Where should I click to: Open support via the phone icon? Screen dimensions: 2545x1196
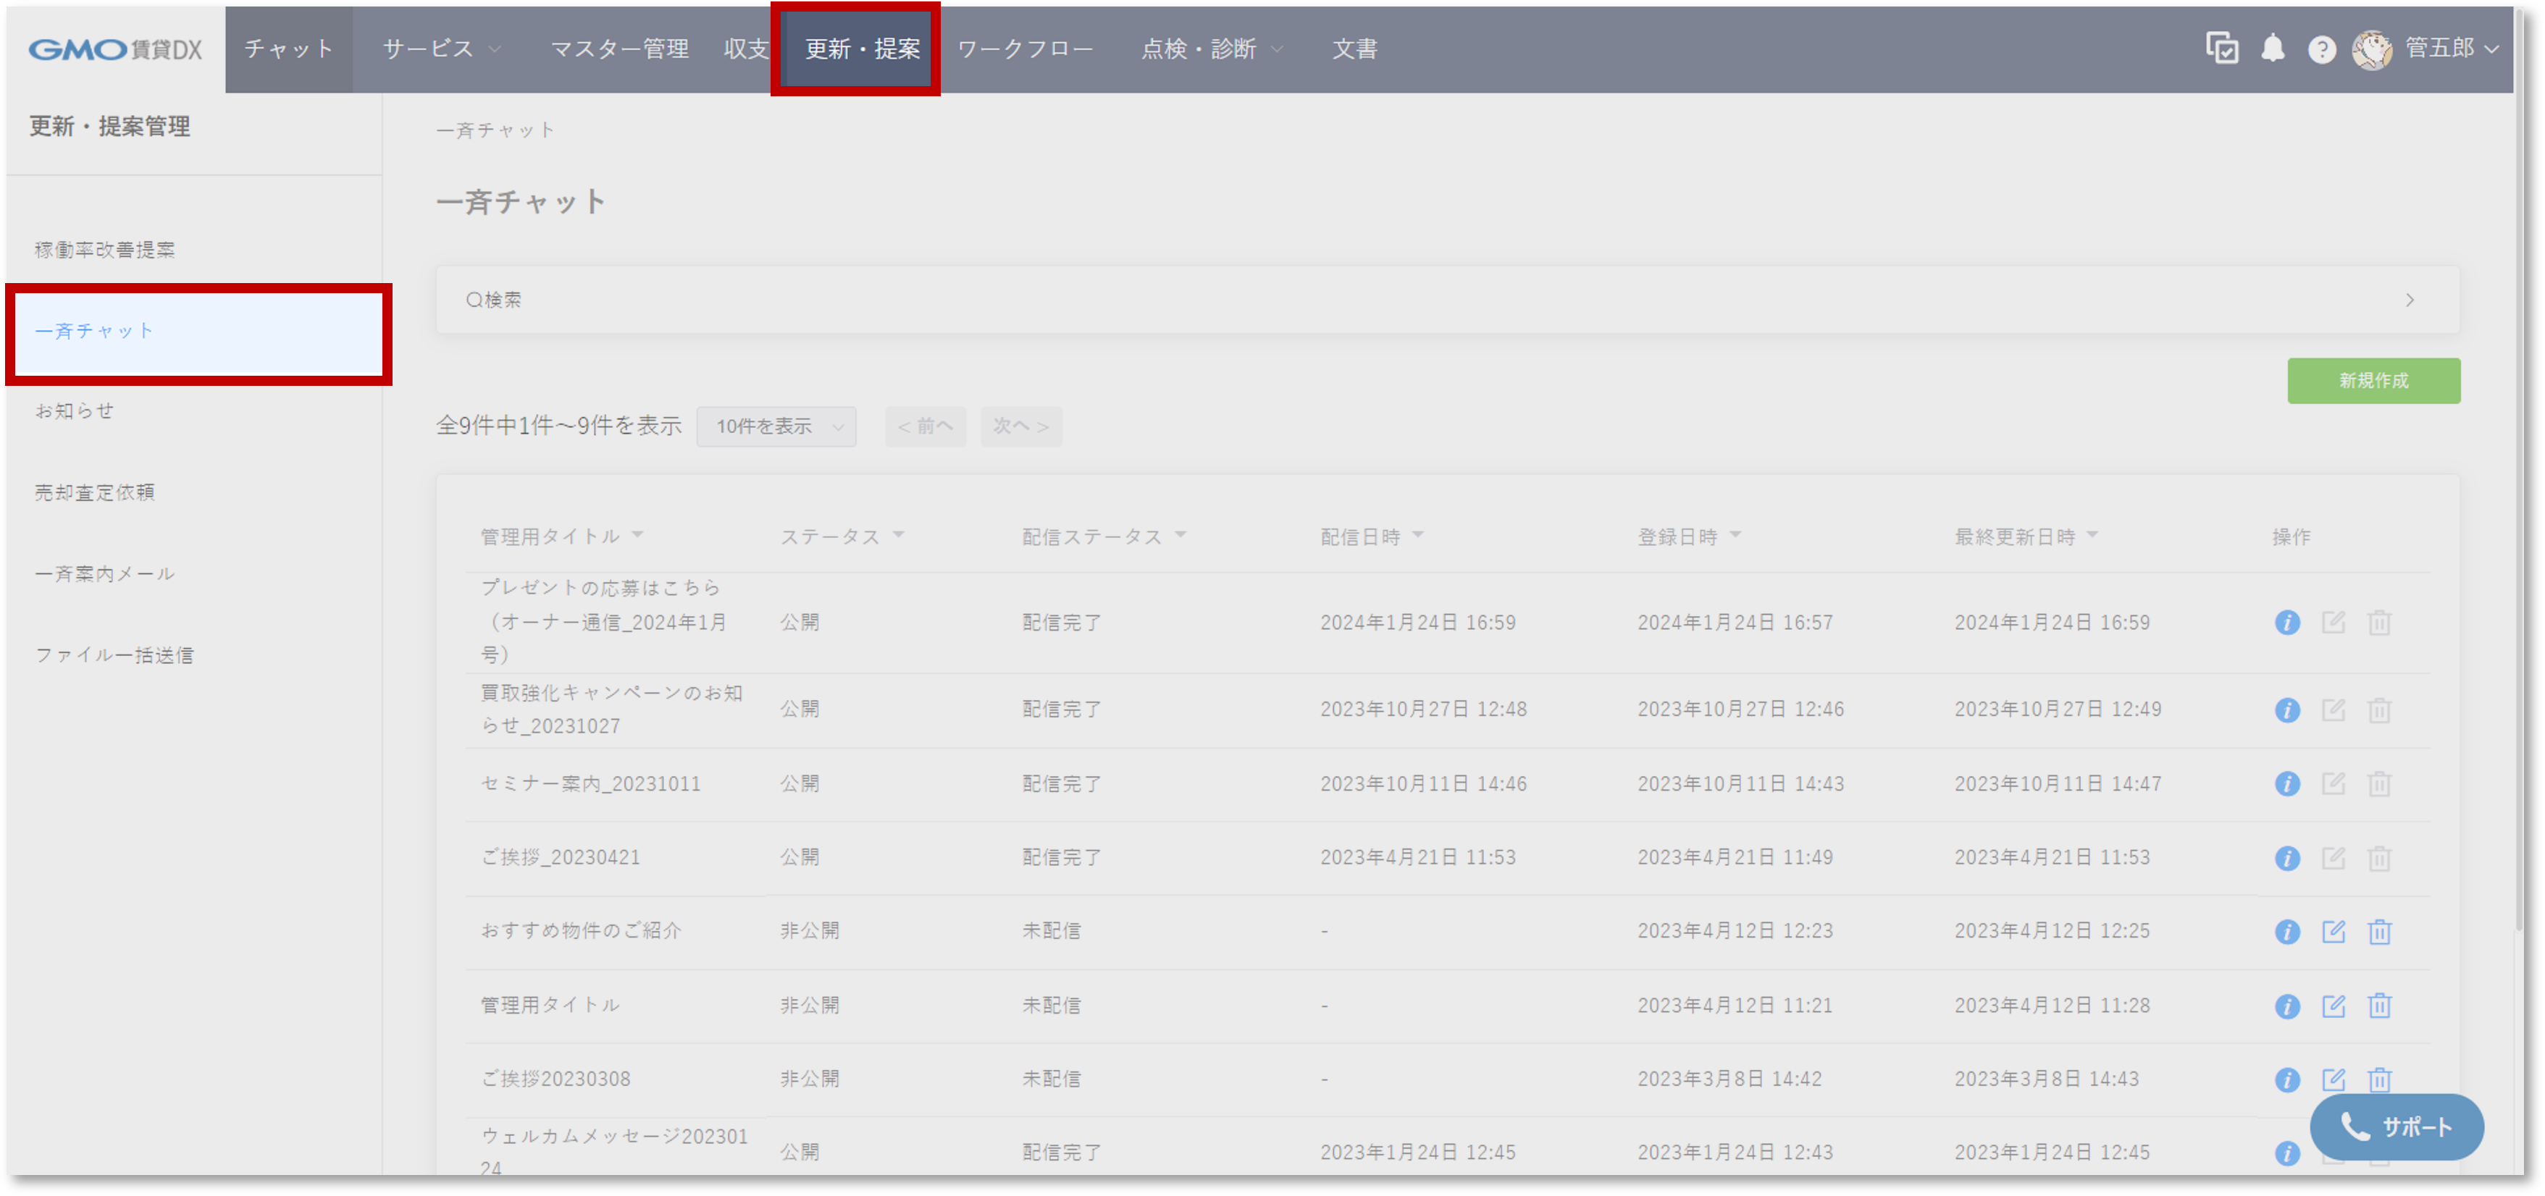(x=2355, y=1127)
